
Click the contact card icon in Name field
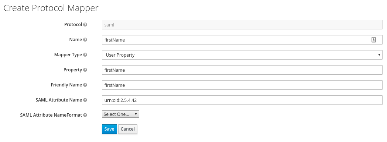[374, 40]
